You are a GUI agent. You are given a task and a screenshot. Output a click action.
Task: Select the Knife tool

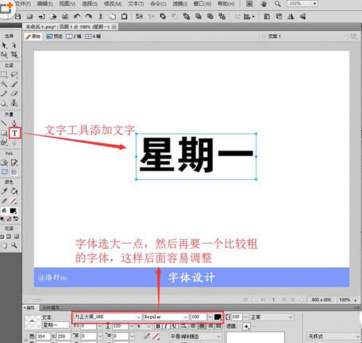pos(14,143)
